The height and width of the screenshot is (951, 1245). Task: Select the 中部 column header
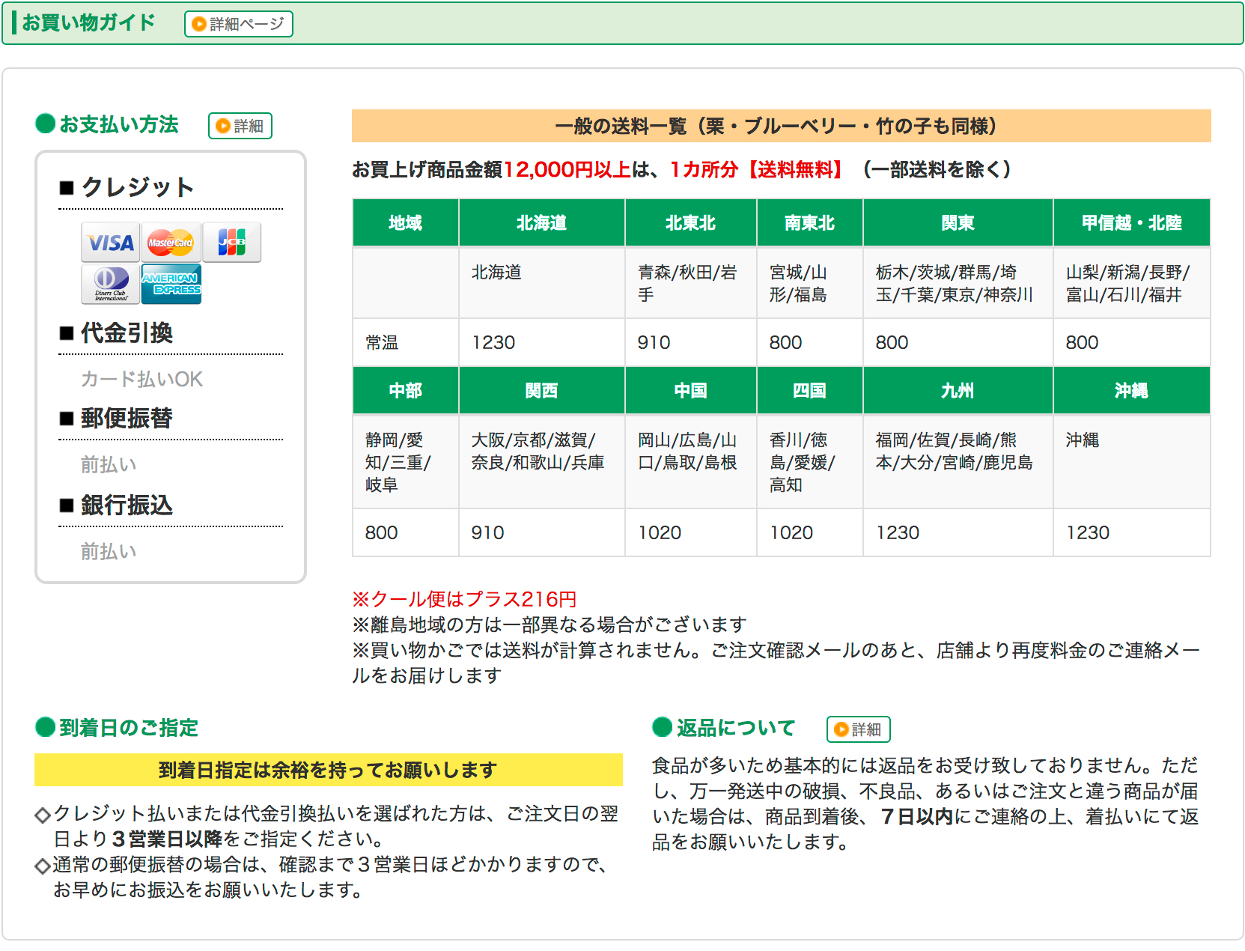coord(405,390)
